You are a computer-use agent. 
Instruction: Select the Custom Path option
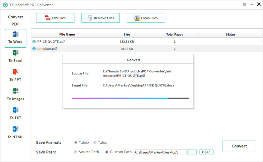107,152
